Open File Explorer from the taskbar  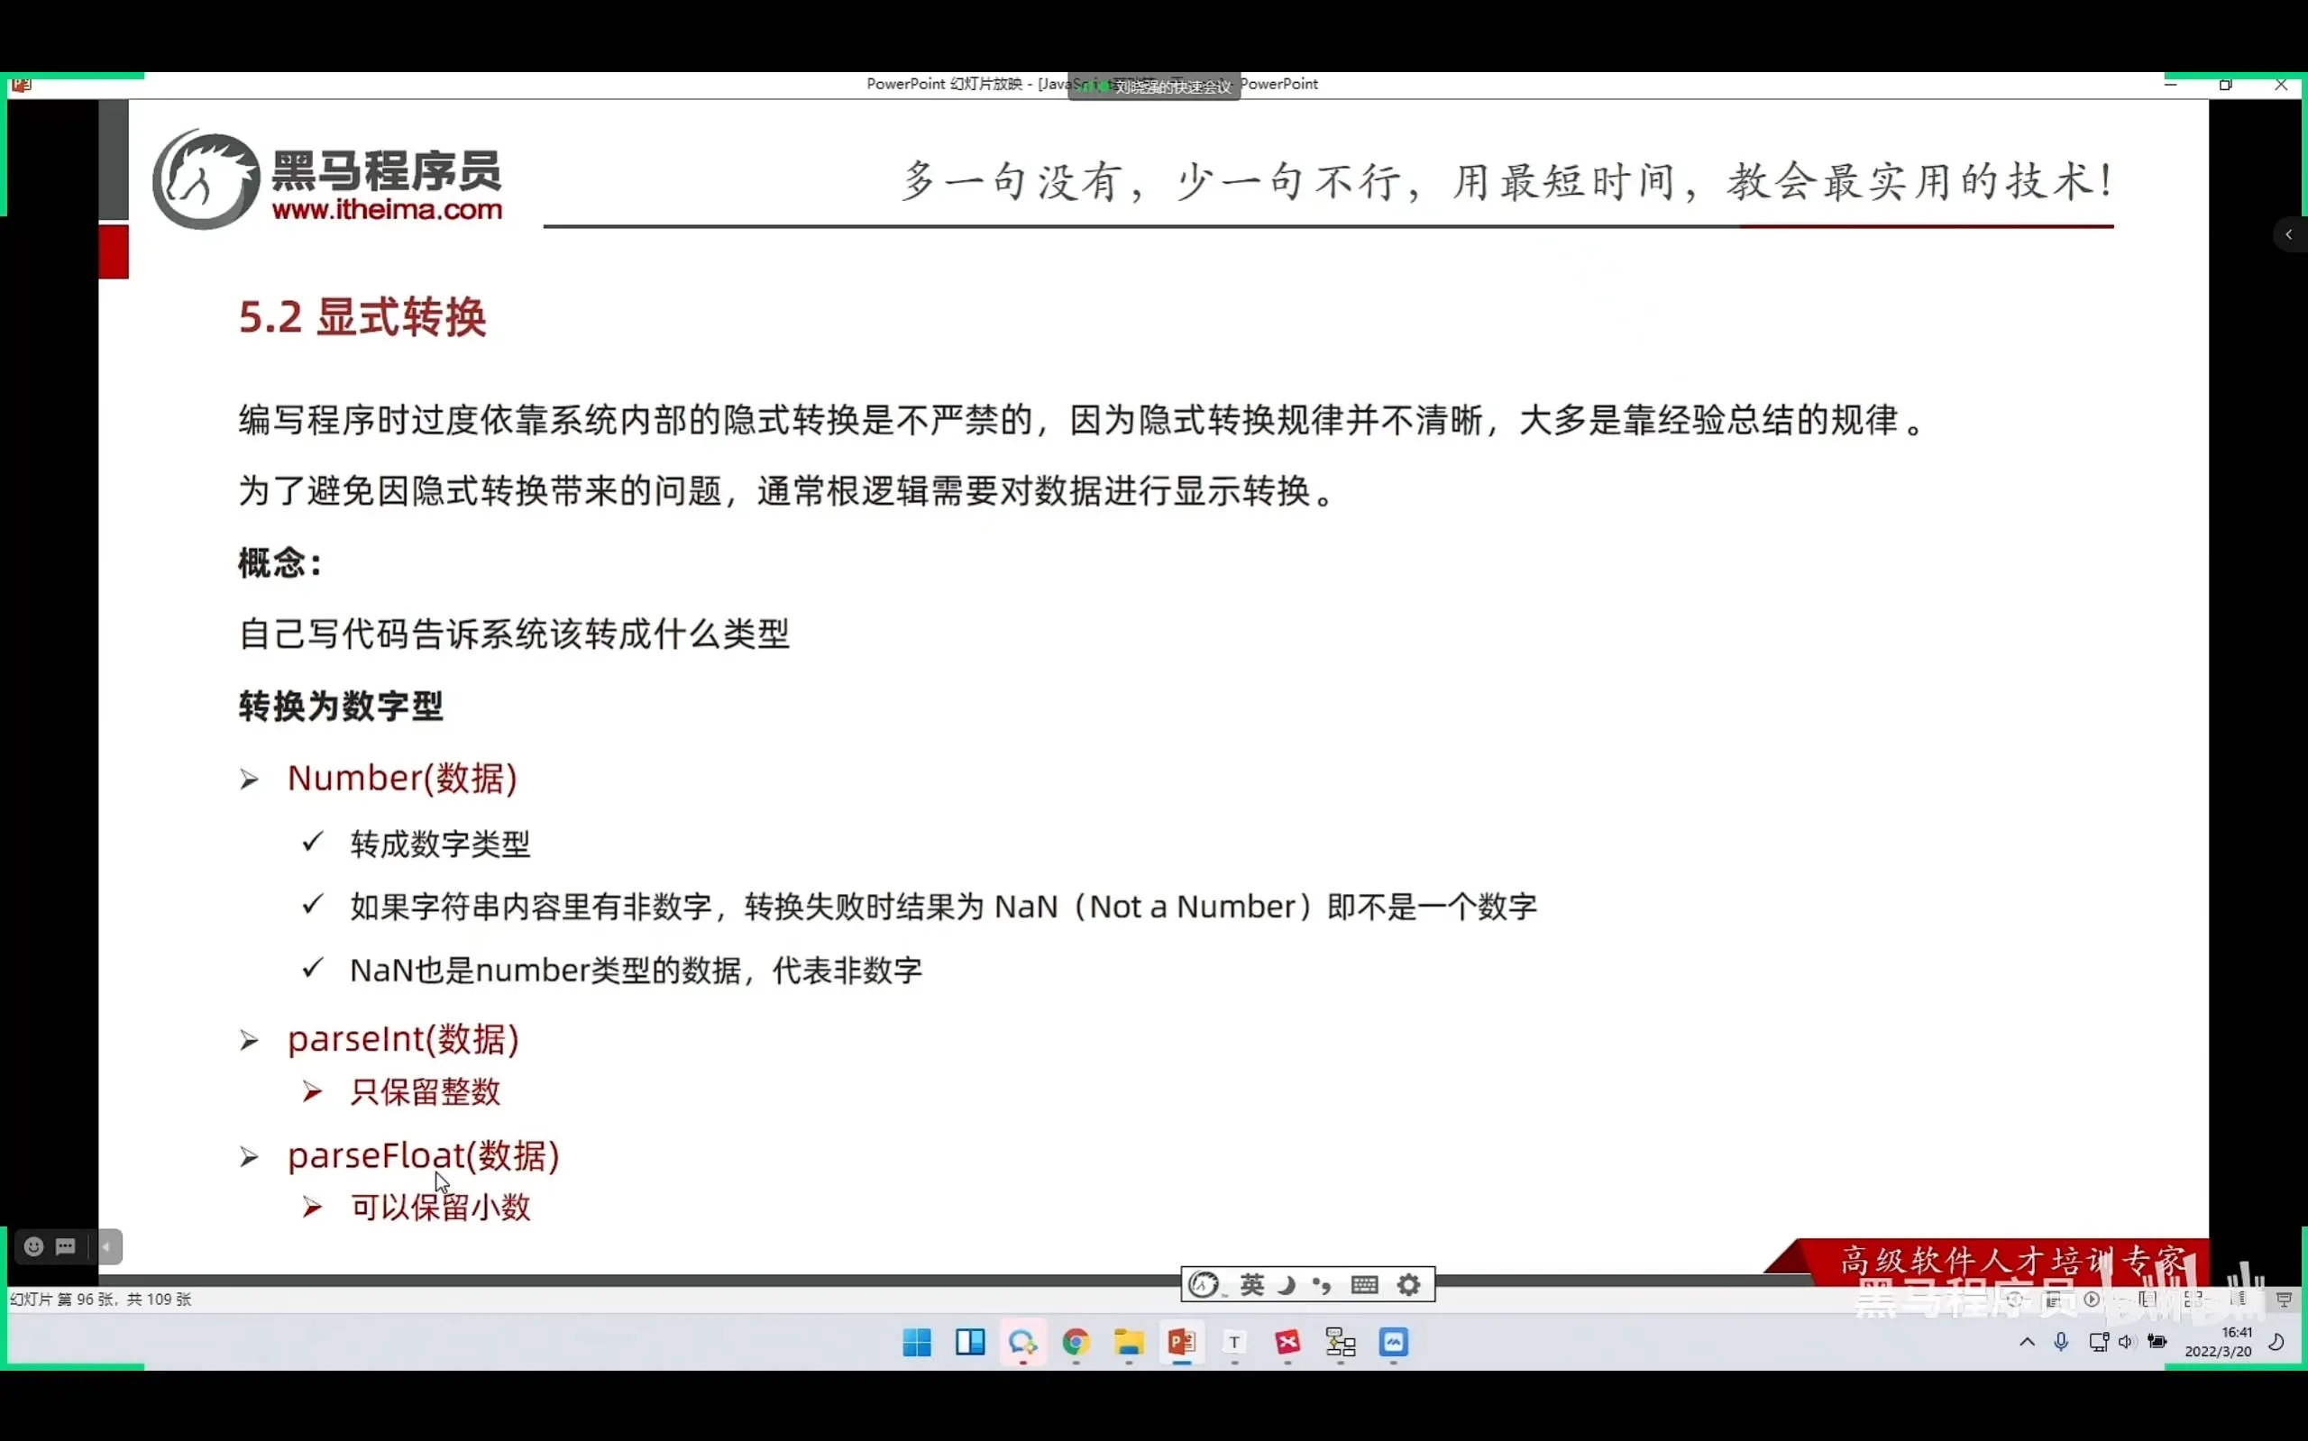1129,1342
